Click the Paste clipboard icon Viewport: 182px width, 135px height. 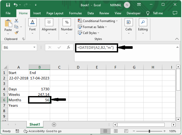[x=8, y=23]
